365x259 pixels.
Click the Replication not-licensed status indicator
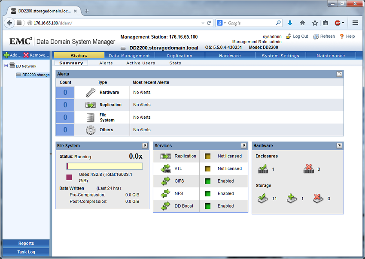pyautogui.click(x=208, y=156)
